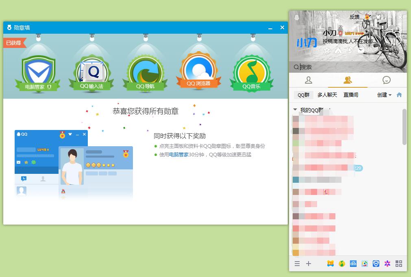Image resolution: width=411 pixels, height=277 pixels.
Task: Open QQ Games from the bottom toolbar
Action: [331, 264]
